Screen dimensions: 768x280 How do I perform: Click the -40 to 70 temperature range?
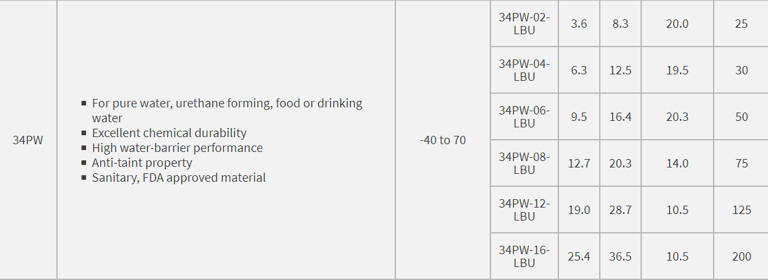[x=443, y=140]
